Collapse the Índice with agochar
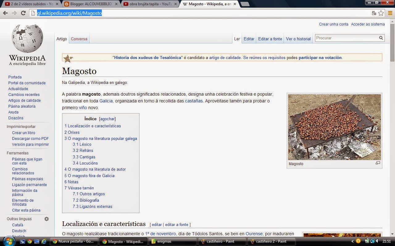The image size is (395, 246). [x=107, y=119]
